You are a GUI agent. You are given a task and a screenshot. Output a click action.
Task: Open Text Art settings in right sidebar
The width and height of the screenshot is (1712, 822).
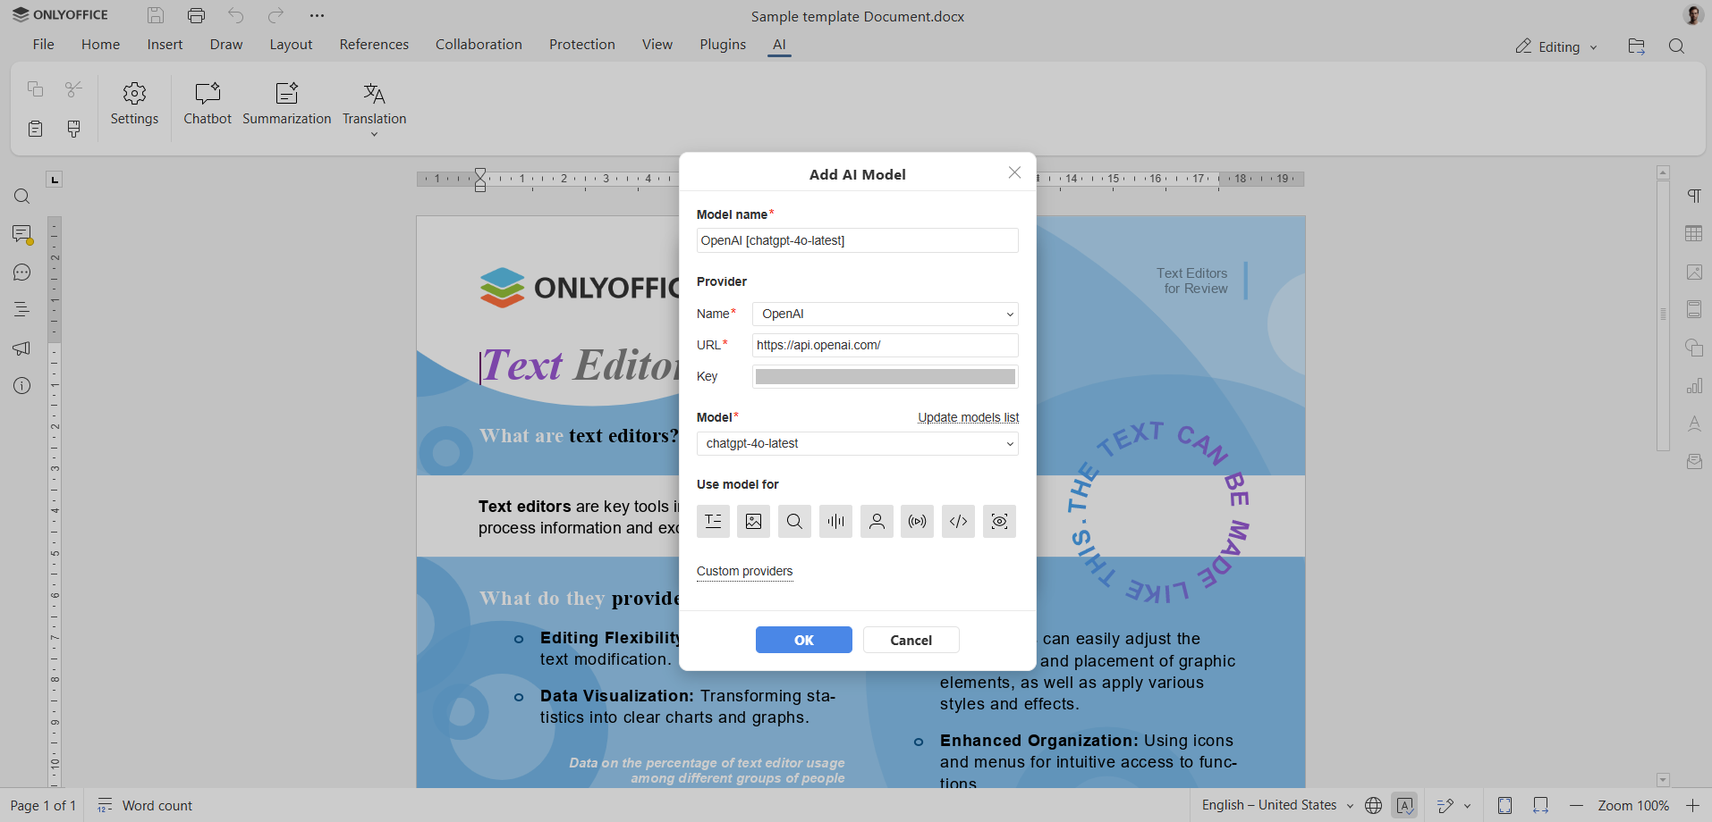(x=1694, y=424)
